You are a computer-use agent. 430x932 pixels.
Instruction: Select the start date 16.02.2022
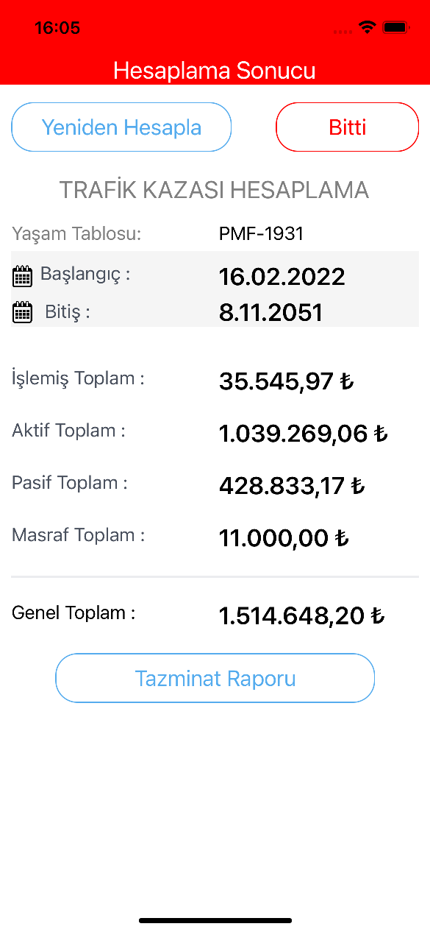(x=282, y=277)
